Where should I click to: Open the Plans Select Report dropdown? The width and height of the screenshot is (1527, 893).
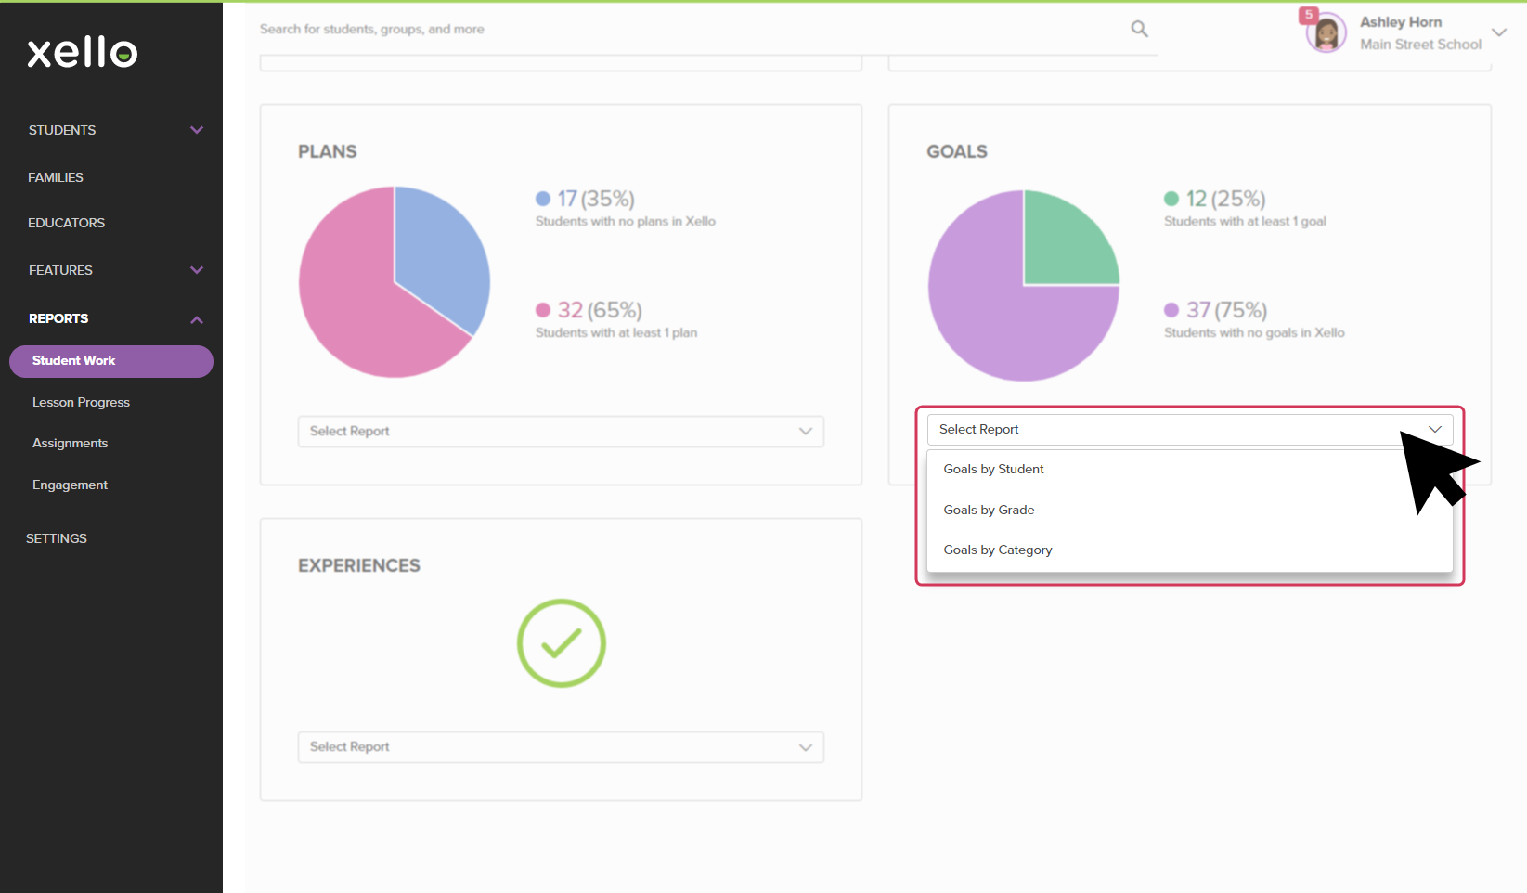click(561, 432)
